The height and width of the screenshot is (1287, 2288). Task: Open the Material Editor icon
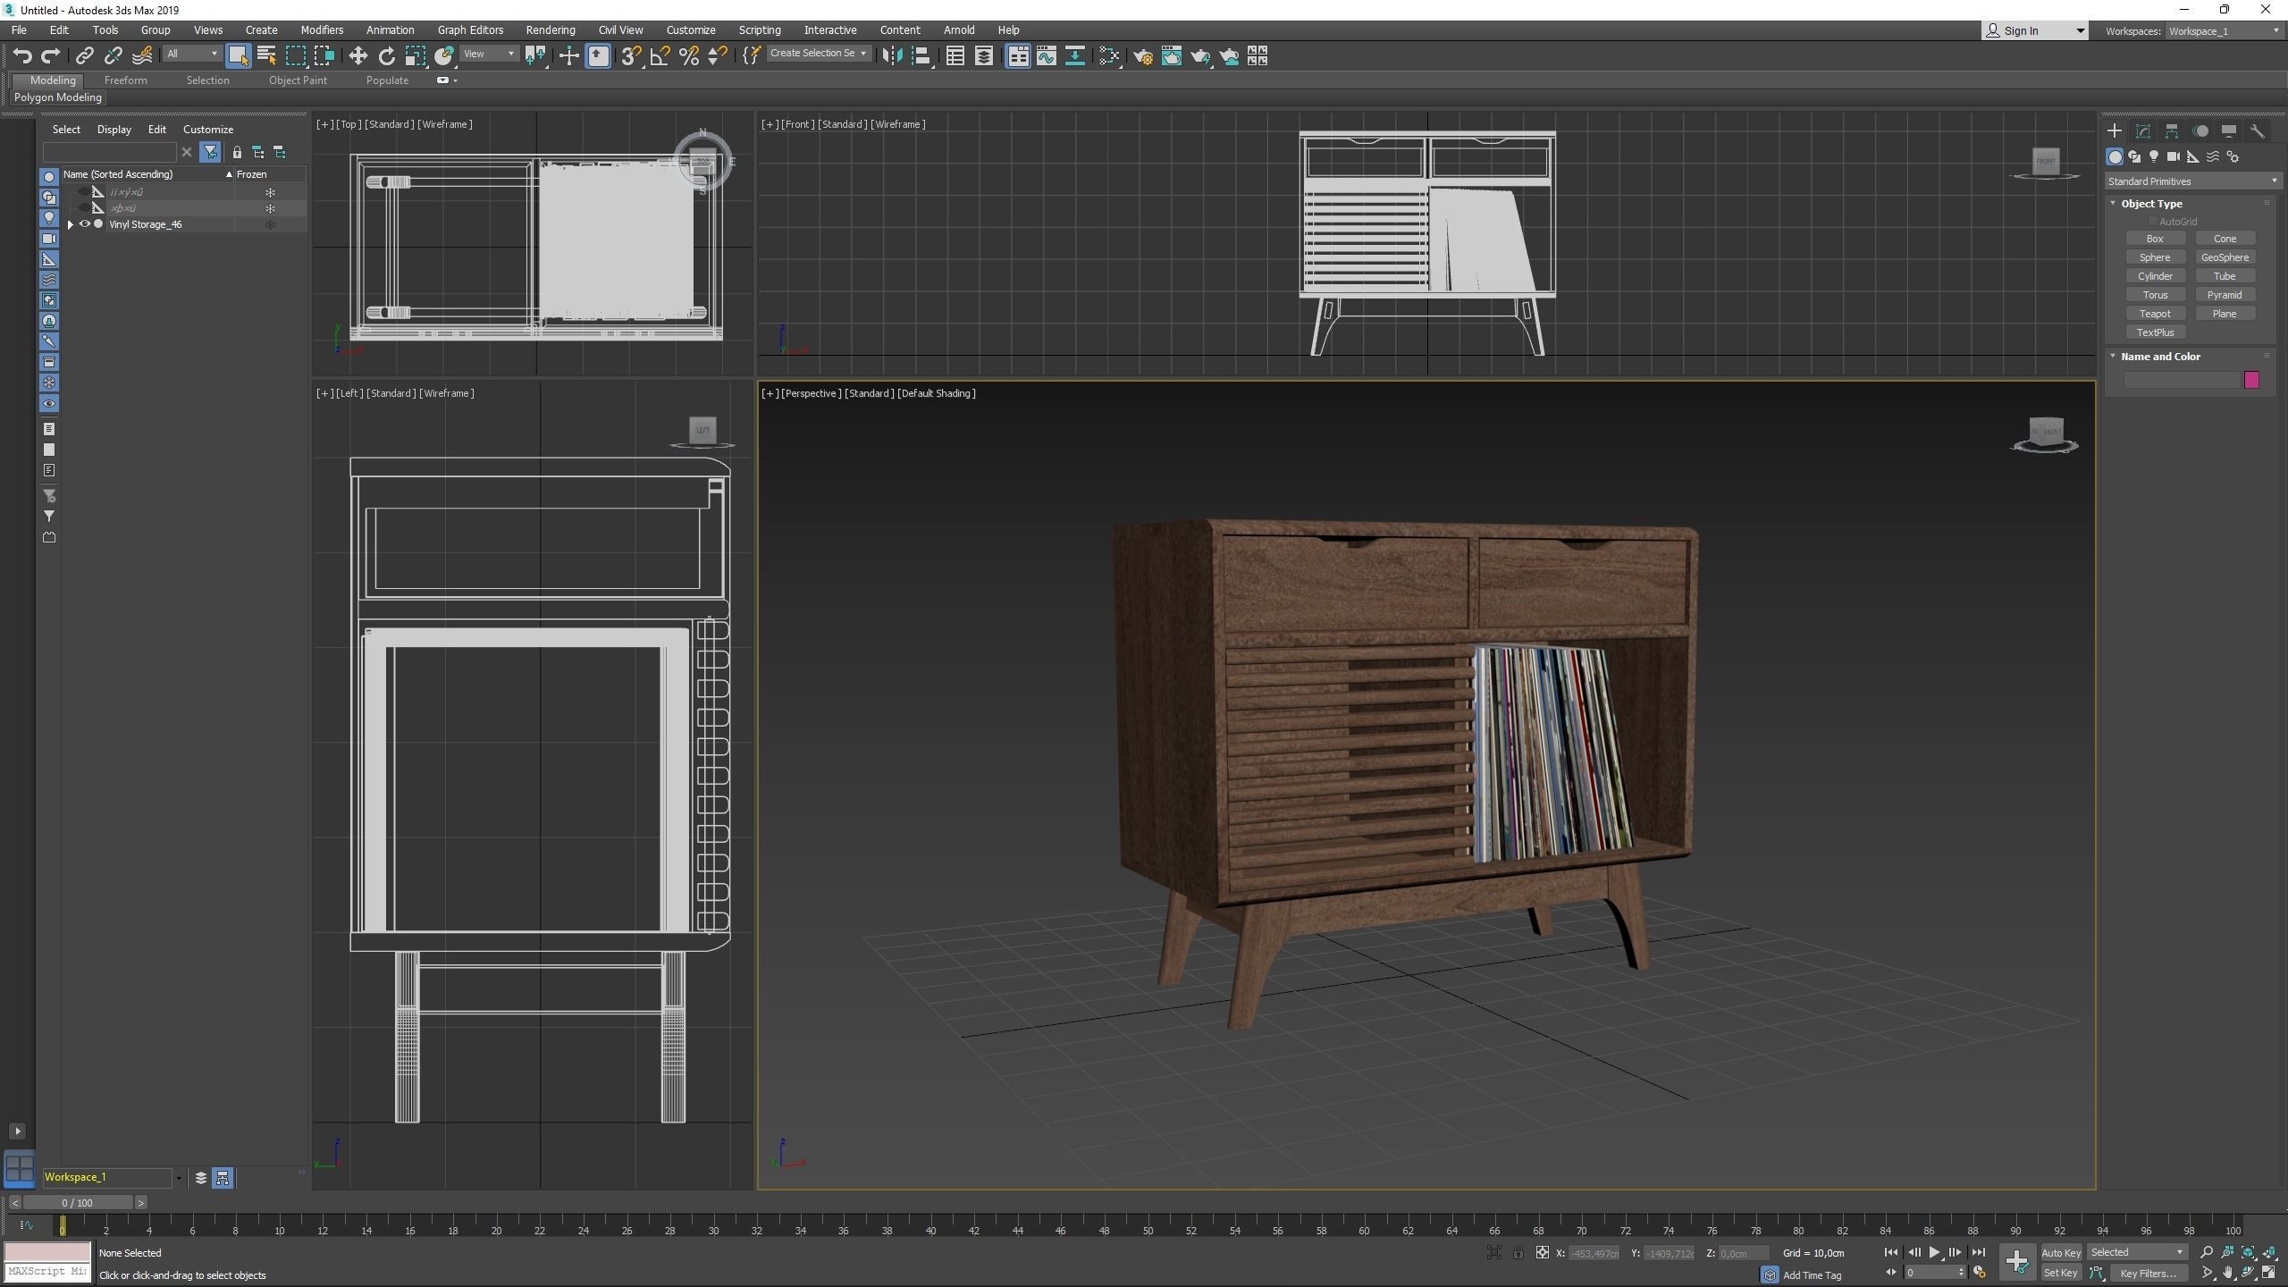1109,56
